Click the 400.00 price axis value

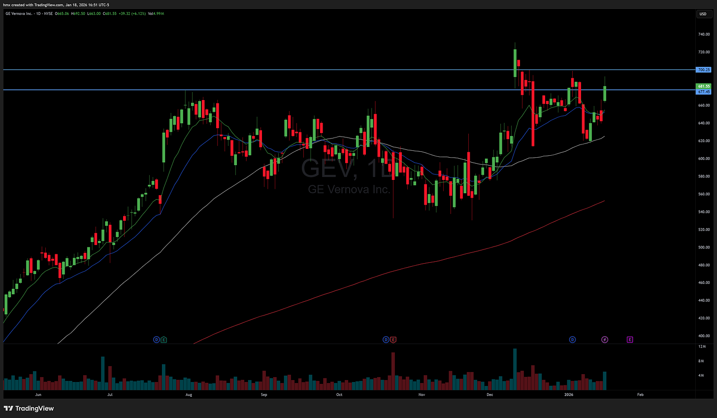tap(704, 336)
